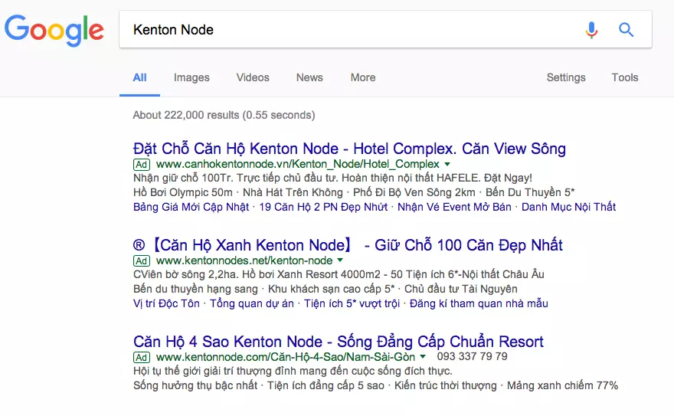Click 'Kiến trúc thời thượng' callout text
The width and height of the screenshot is (674, 416).
(445, 385)
